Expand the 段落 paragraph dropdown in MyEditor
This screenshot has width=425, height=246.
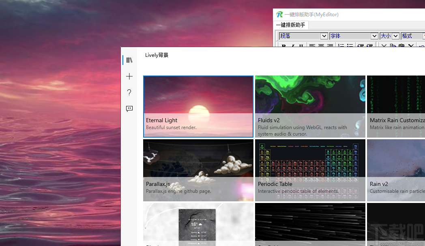pos(324,36)
